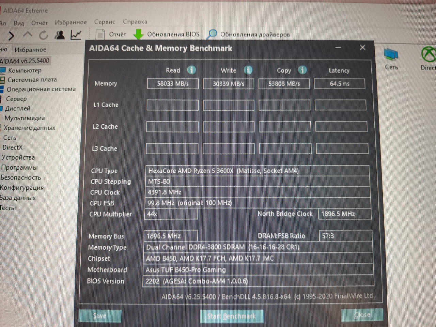The width and height of the screenshot is (436, 327).
Task: Click the Memory Copy value 53808 MB/s
Action: 284,83
